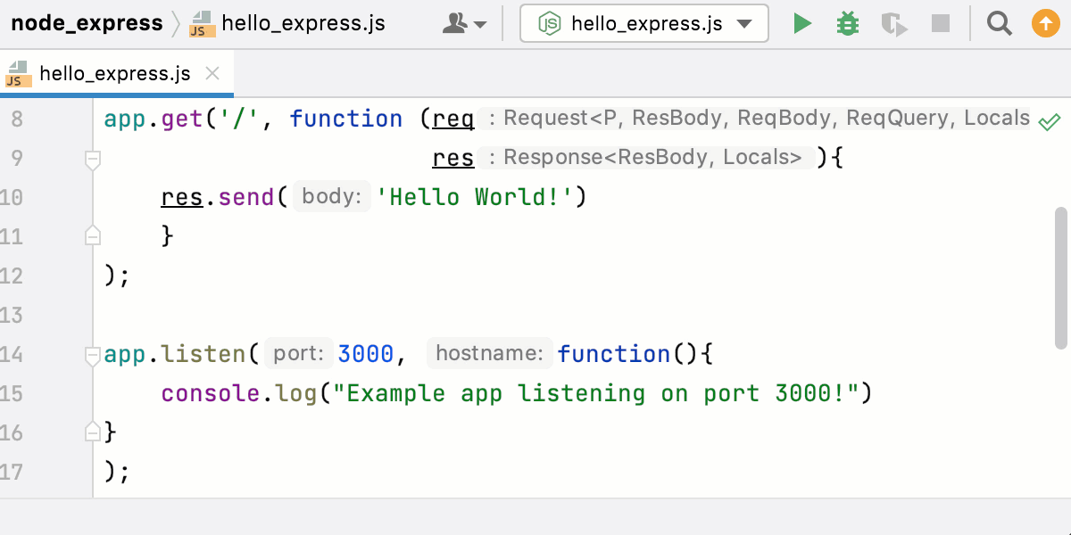The width and height of the screenshot is (1071, 535).
Task: Click the gray Stop square button
Action: point(941,24)
